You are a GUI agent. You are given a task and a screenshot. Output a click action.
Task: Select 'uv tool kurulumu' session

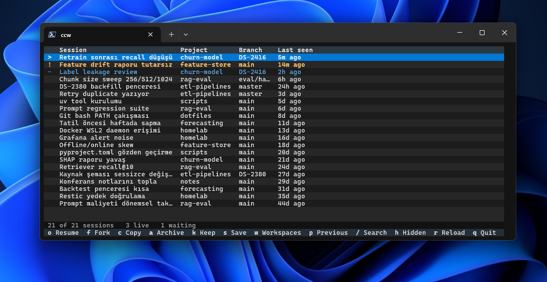274,101
